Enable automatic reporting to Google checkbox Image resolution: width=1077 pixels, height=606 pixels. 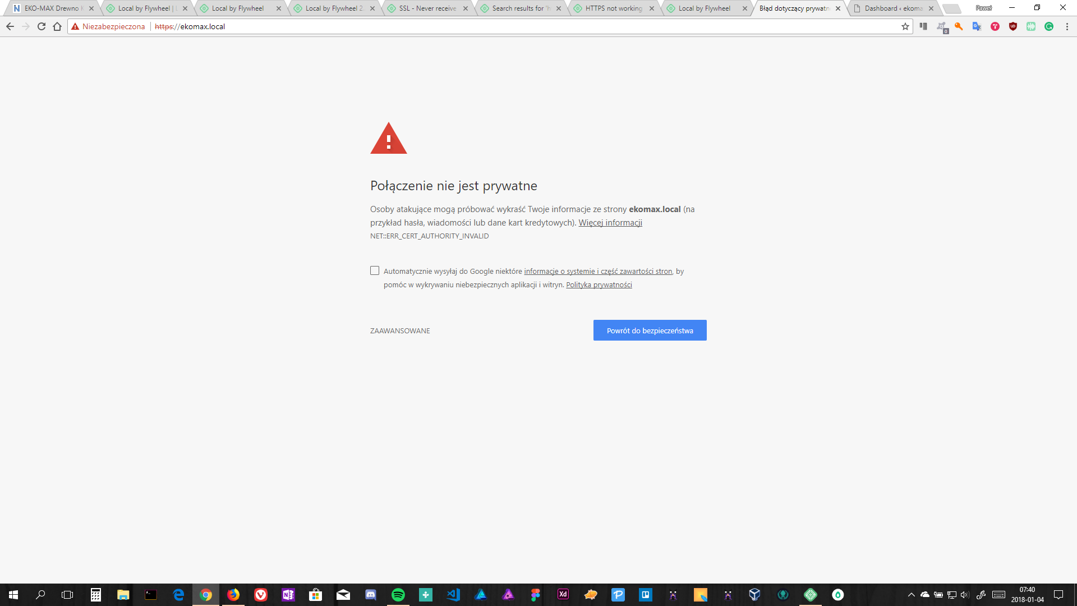pos(375,270)
